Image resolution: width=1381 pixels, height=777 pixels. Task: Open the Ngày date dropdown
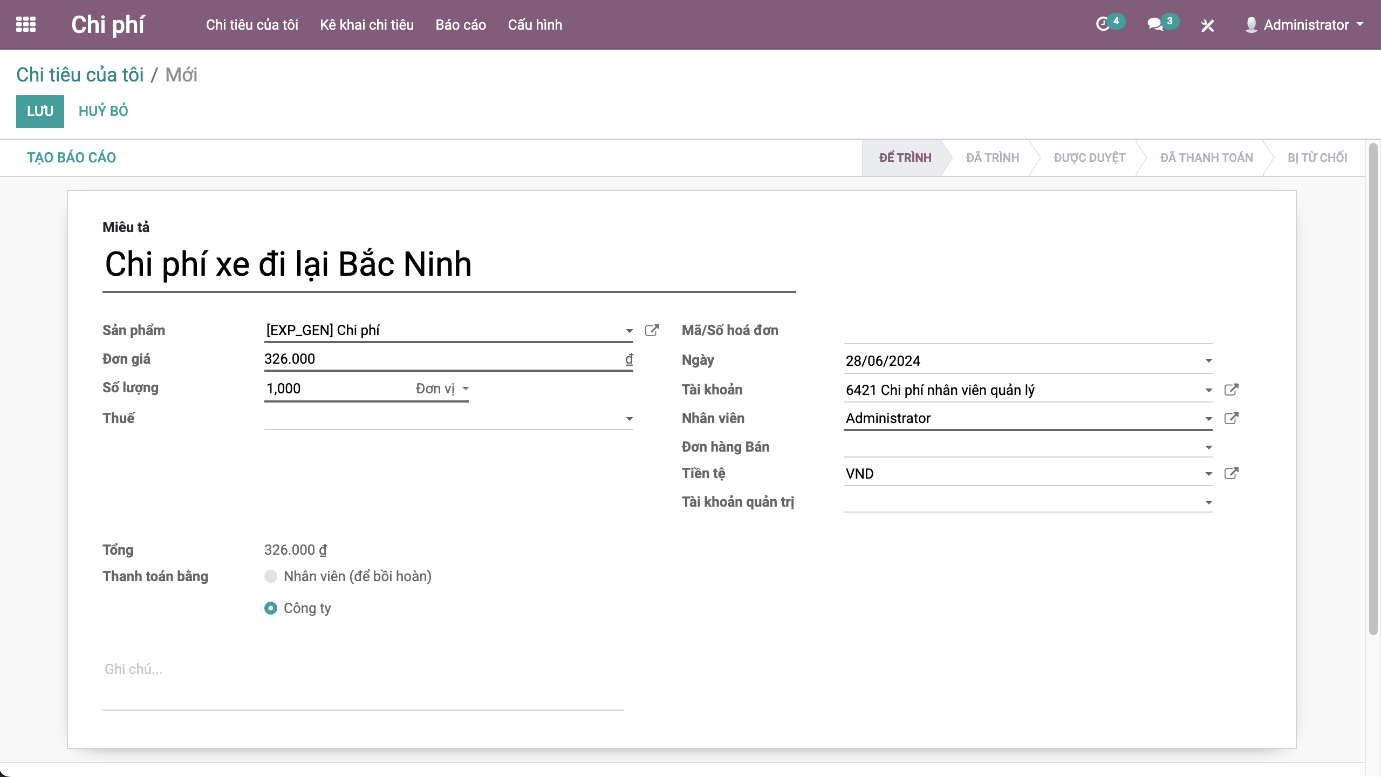(1208, 360)
